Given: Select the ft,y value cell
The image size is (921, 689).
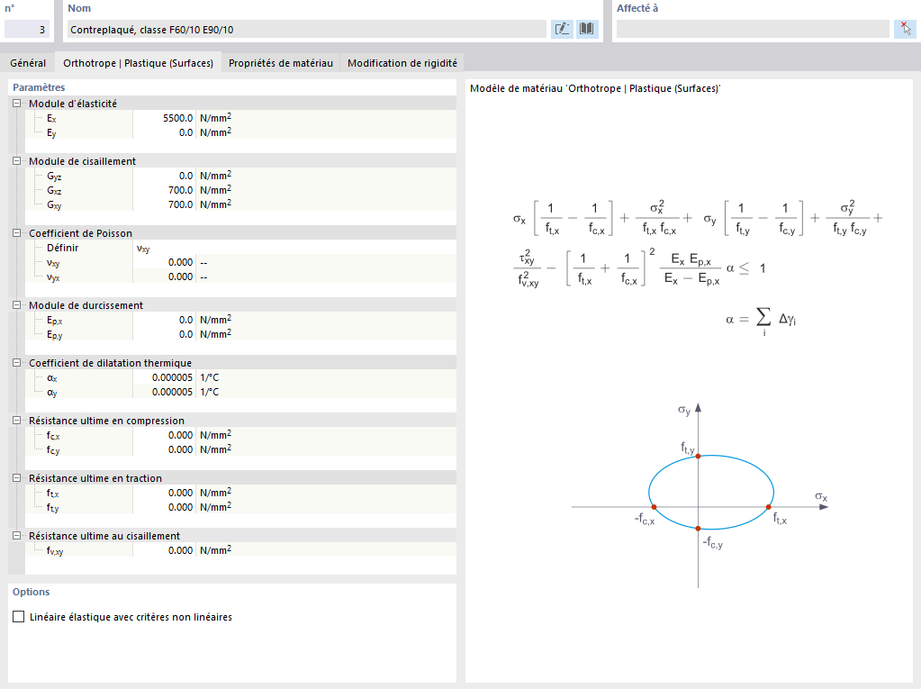Looking at the screenshot, I should click(x=164, y=507).
